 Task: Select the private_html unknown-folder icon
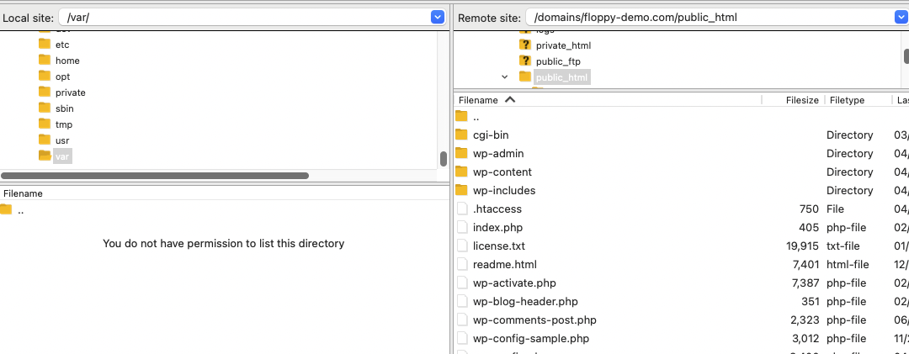[525, 45]
